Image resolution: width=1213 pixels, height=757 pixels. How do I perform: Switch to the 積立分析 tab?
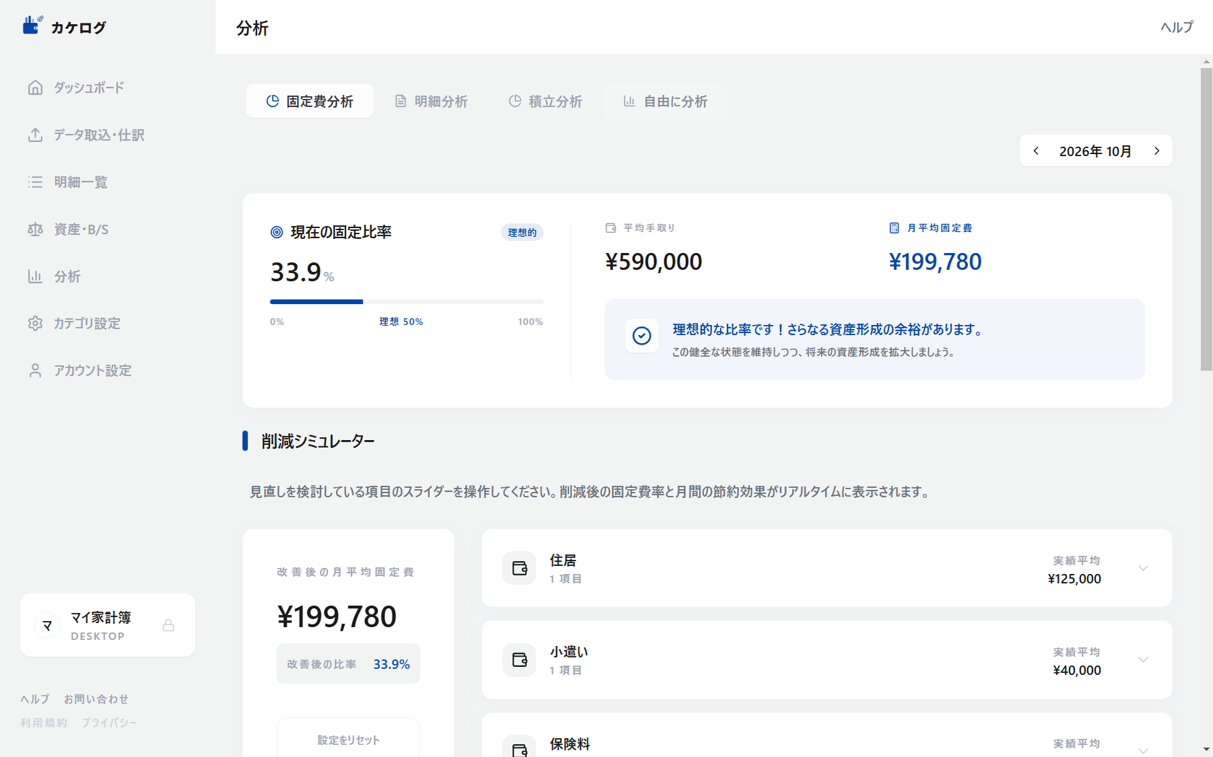pos(545,101)
